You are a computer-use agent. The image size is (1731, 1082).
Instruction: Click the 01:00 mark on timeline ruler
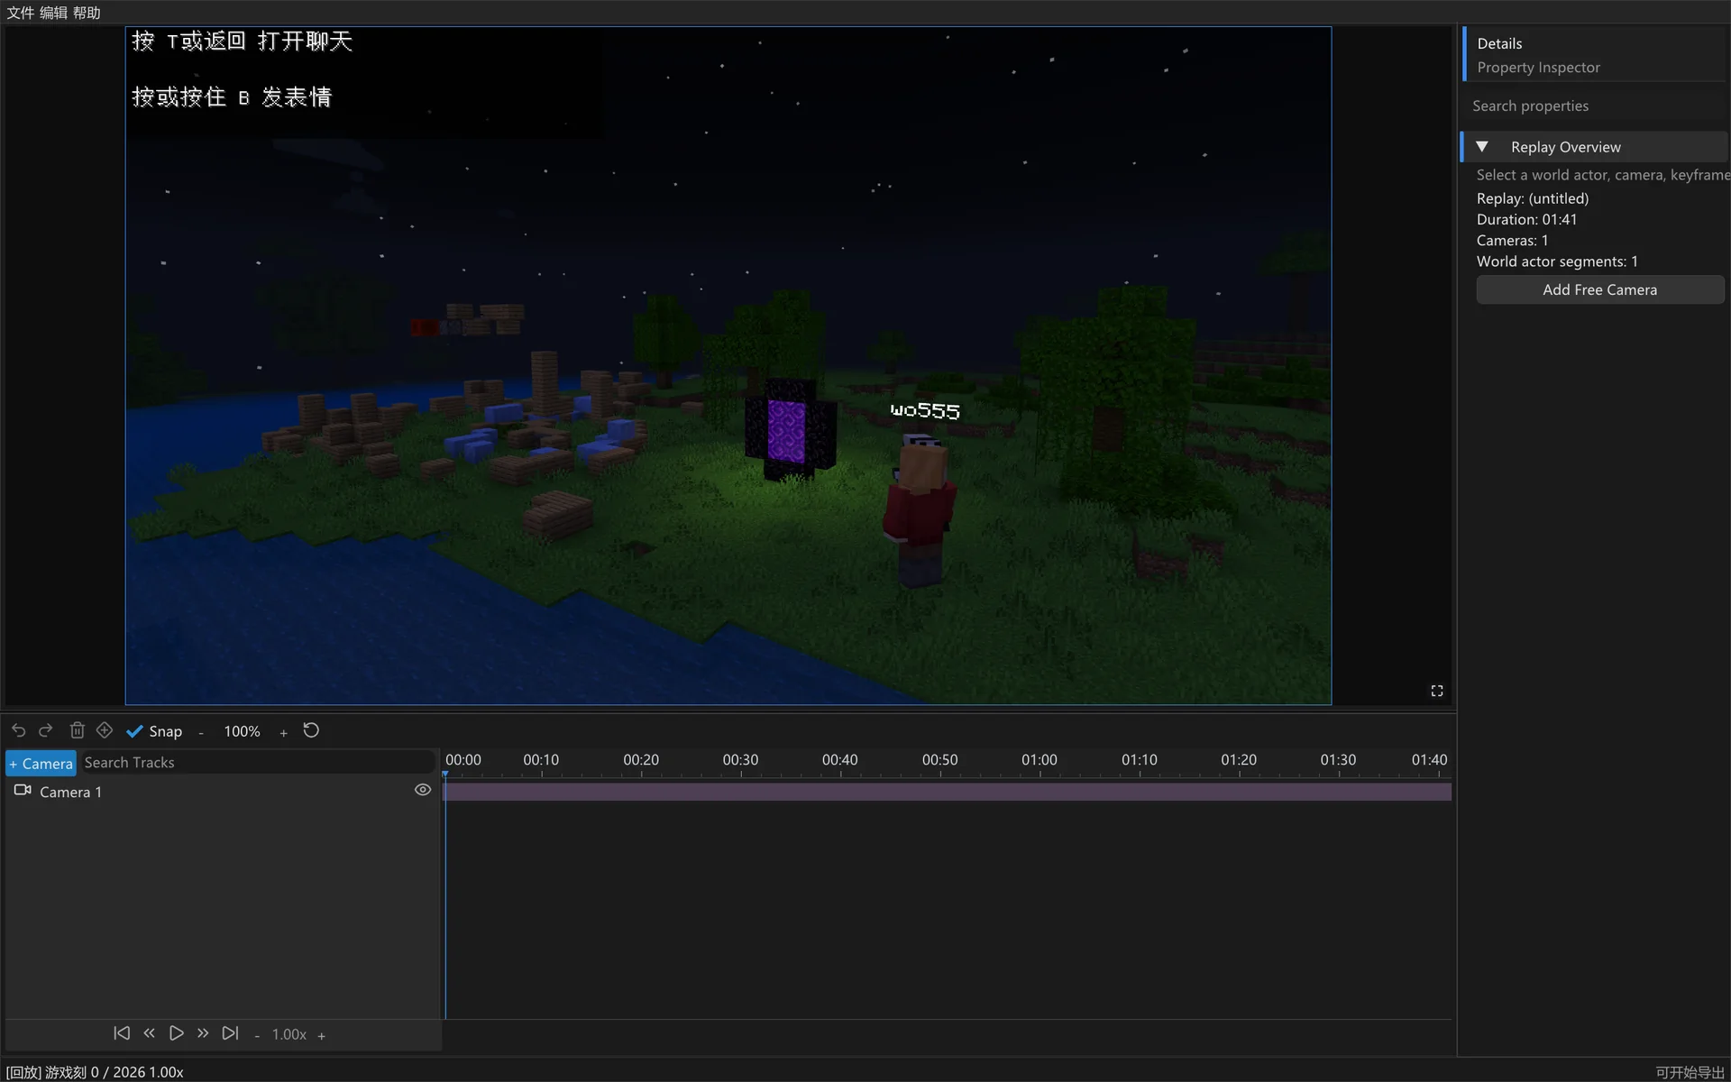click(1040, 760)
